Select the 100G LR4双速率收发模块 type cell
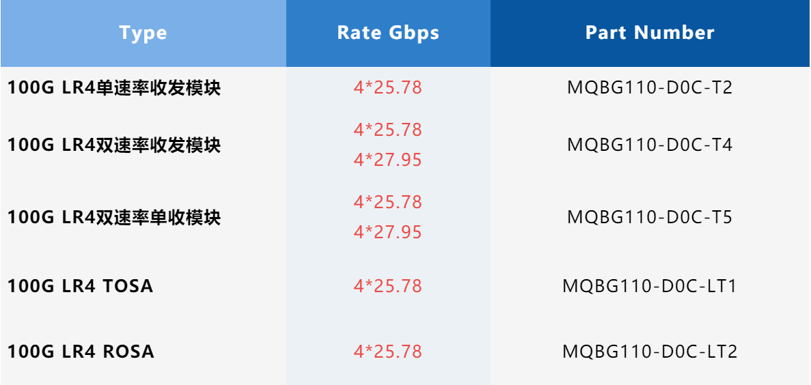 114,145
